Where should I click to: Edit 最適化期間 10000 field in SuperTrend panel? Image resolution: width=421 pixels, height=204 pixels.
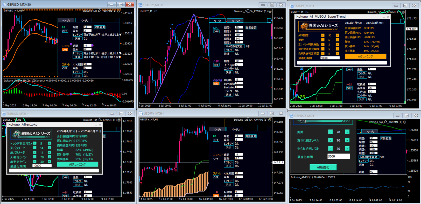coord(330,58)
